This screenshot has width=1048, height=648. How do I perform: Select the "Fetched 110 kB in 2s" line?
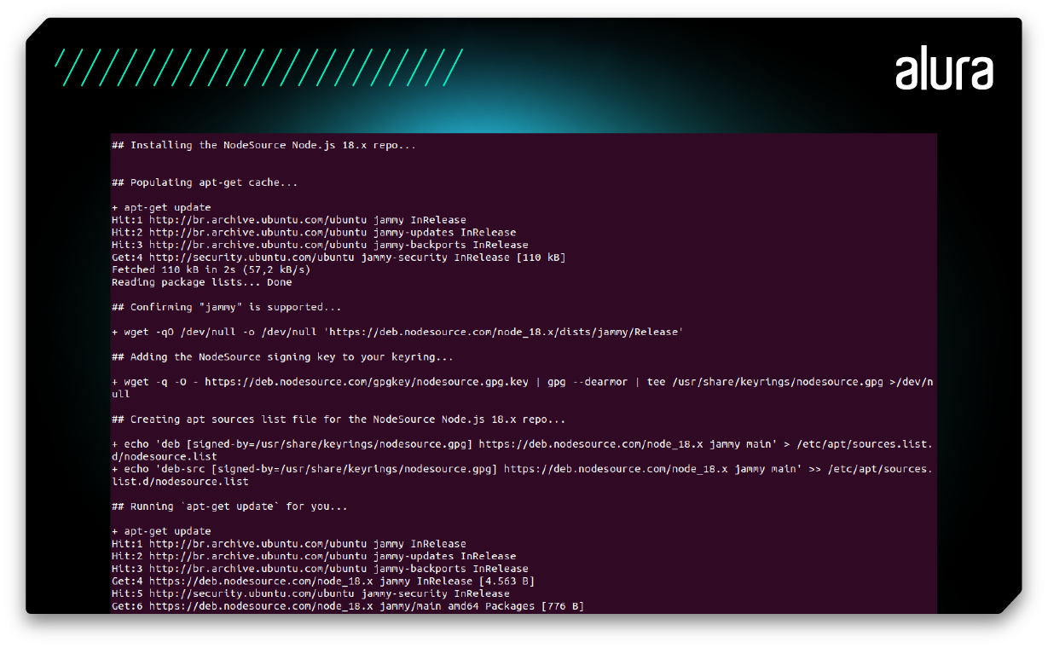point(211,269)
